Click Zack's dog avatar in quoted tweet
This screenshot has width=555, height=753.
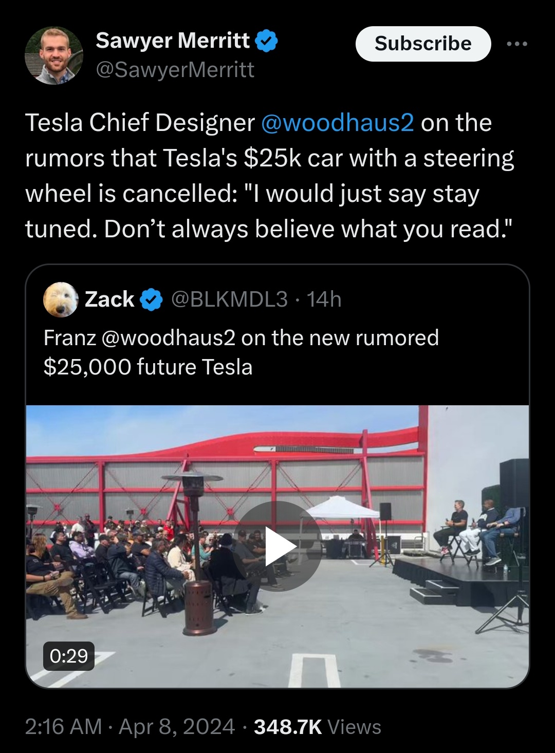61,299
